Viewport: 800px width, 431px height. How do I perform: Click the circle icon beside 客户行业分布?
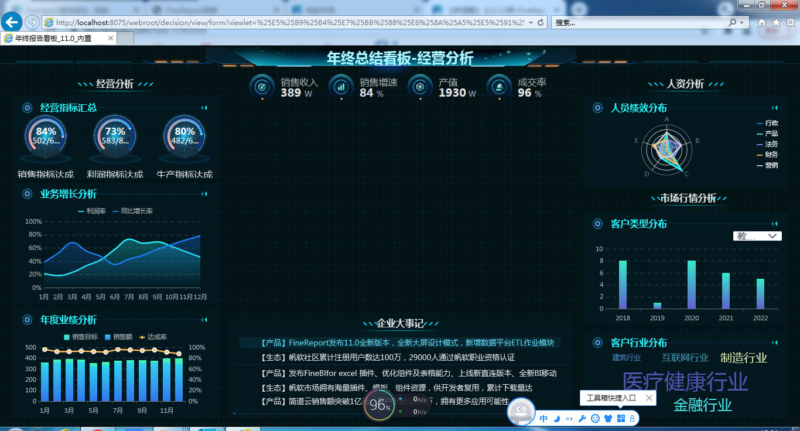click(597, 343)
